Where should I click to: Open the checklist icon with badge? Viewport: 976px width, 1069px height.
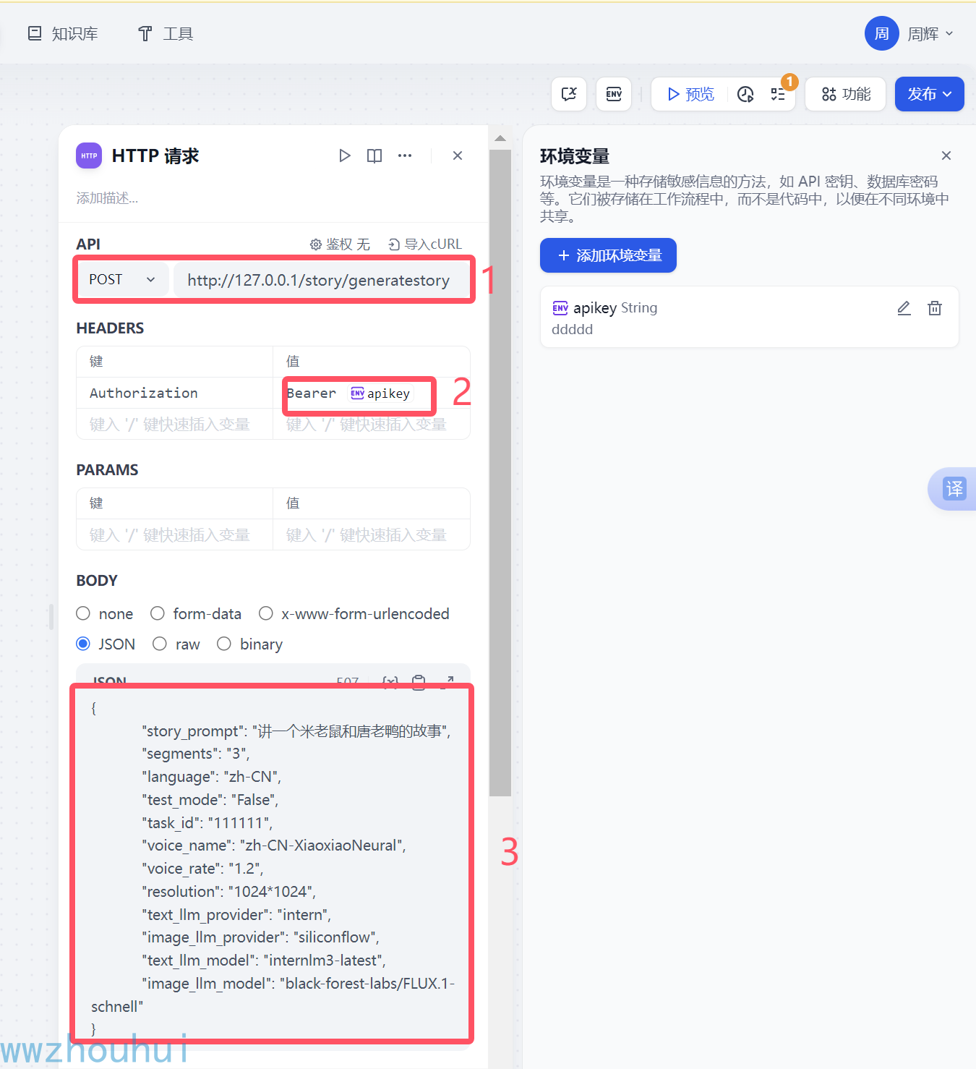[778, 94]
